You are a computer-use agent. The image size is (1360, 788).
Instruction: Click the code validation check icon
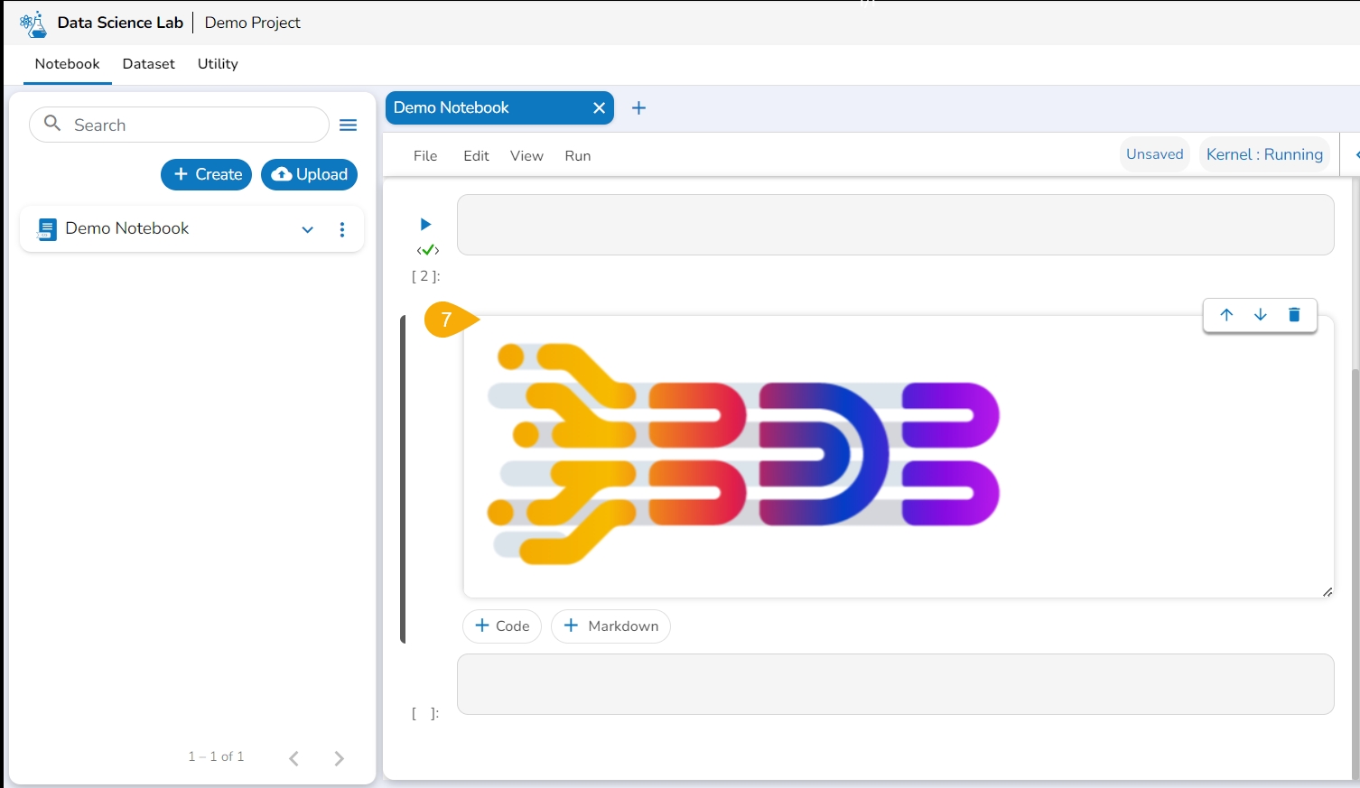pyautogui.click(x=427, y=250)
